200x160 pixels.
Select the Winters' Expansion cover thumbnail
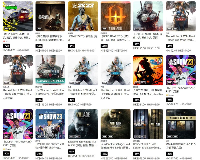point(181,124)
